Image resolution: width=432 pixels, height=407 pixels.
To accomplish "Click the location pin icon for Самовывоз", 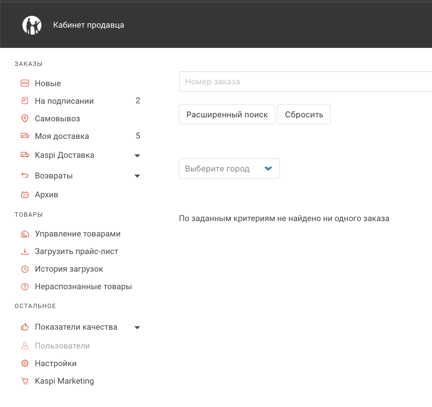I will point(25,118).
